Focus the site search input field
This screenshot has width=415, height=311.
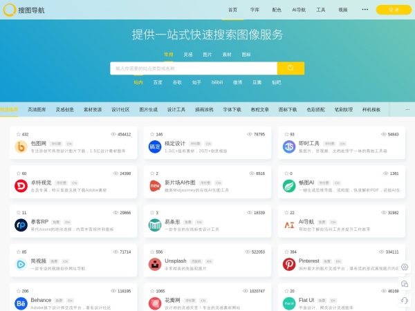194,68
